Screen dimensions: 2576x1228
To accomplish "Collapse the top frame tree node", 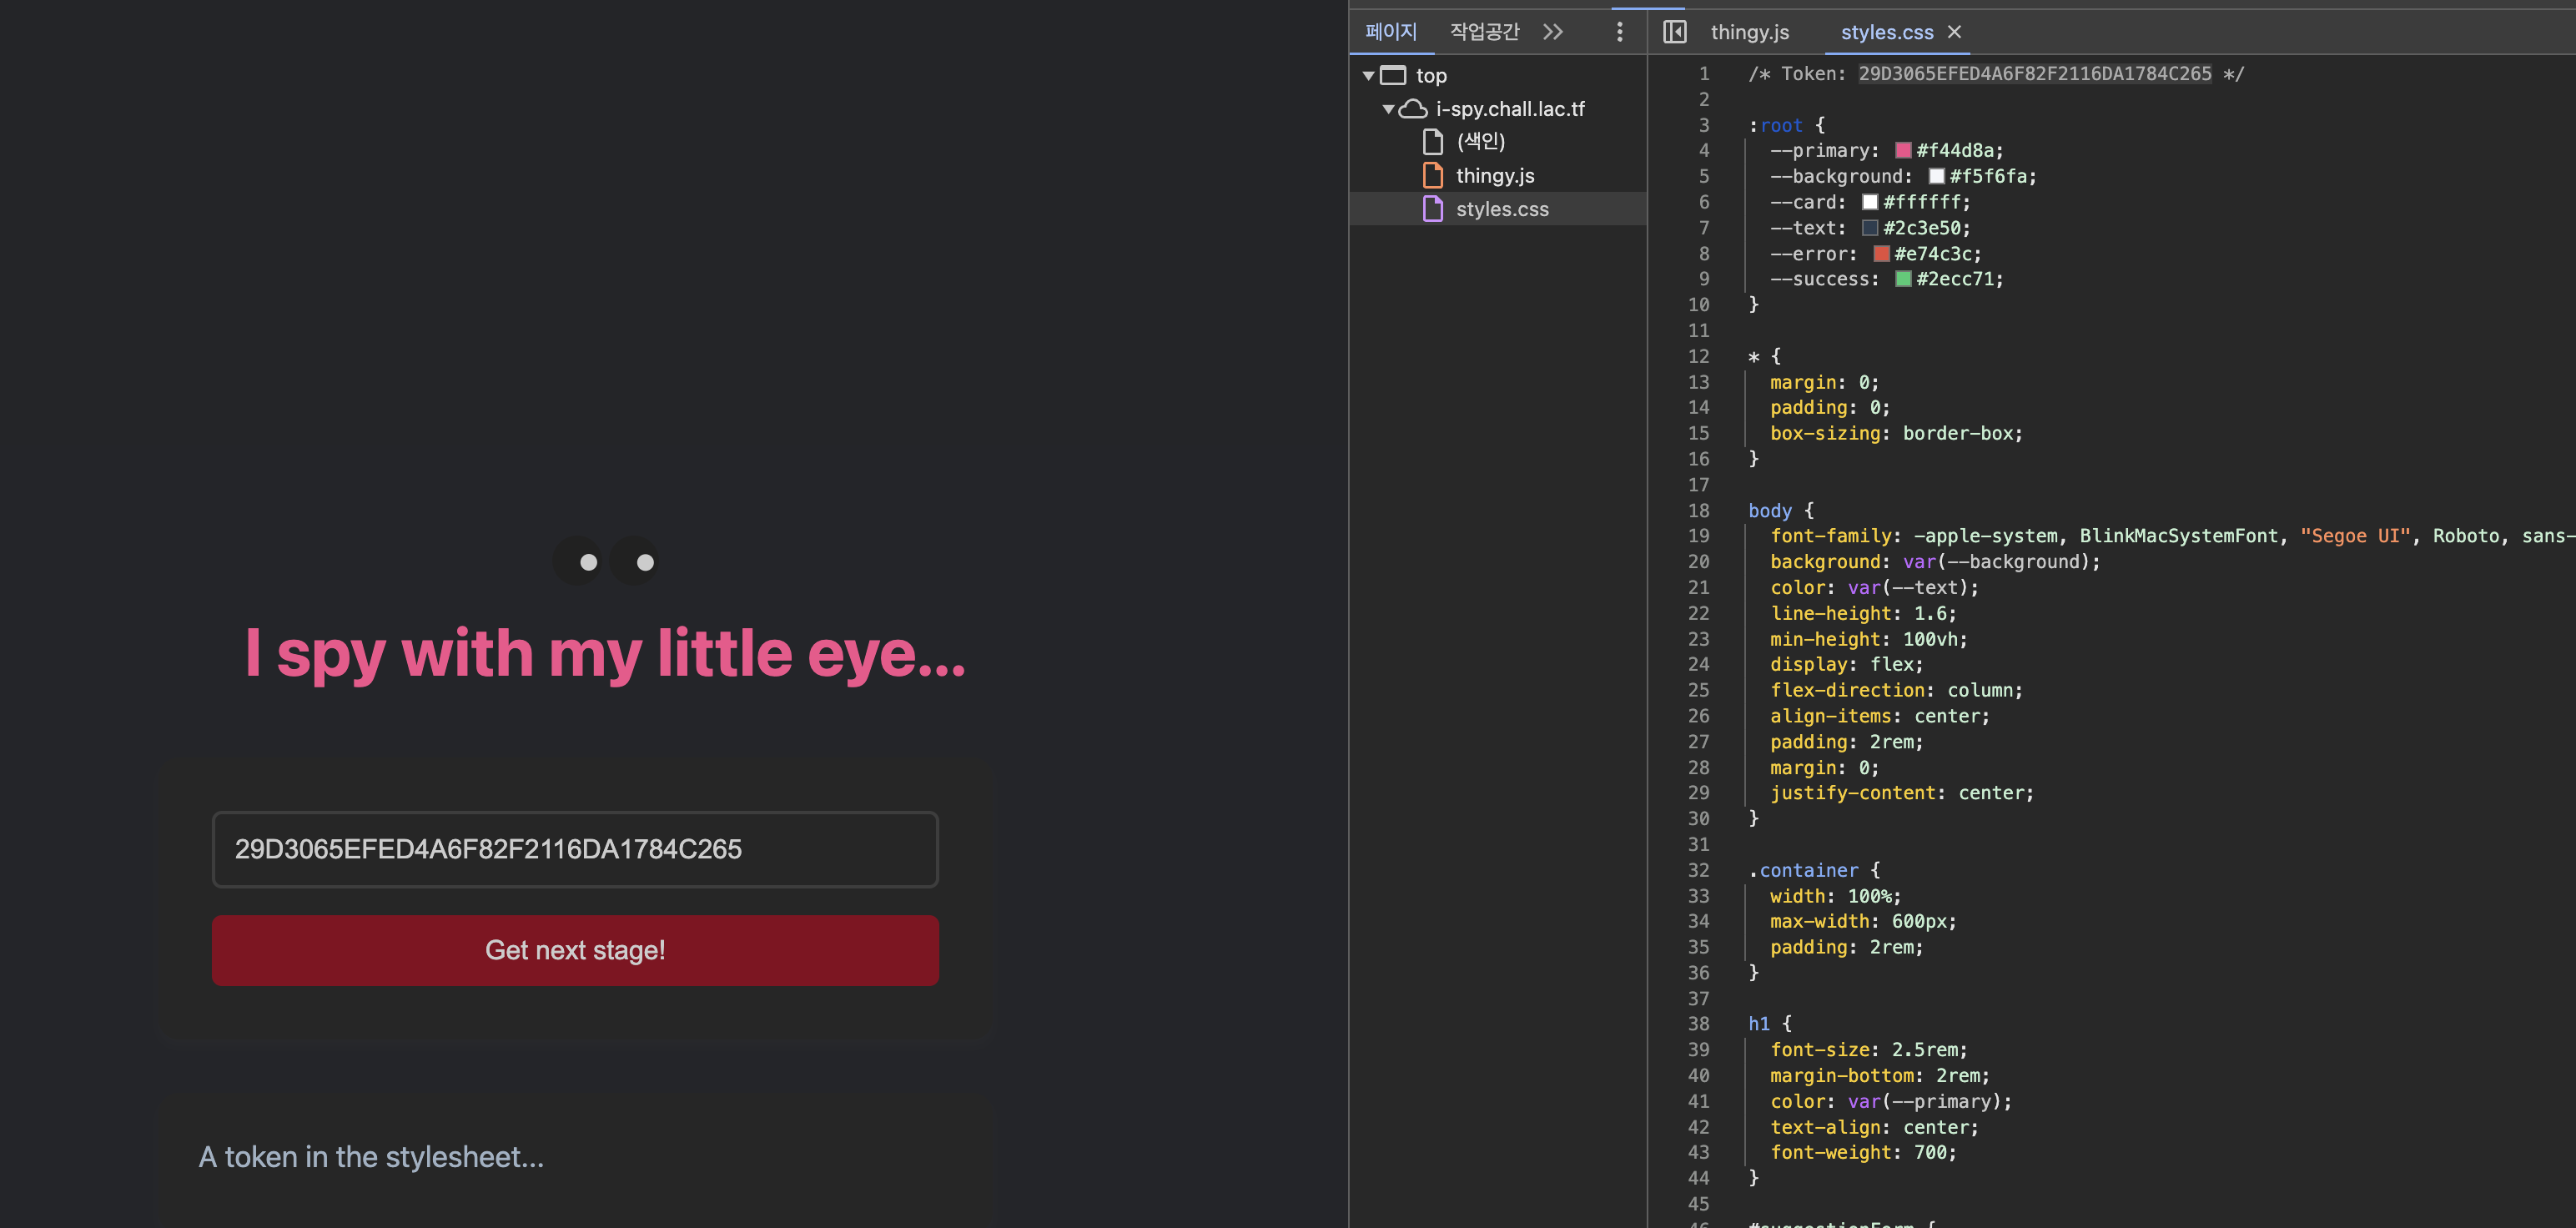I will (1368, 75).
